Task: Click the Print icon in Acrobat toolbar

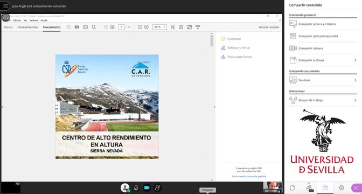Action: [77, 27]
